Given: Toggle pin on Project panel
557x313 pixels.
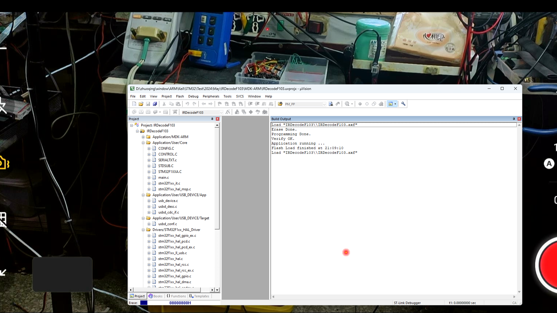Looking at the screenshot, I should [x=212, y=119].
